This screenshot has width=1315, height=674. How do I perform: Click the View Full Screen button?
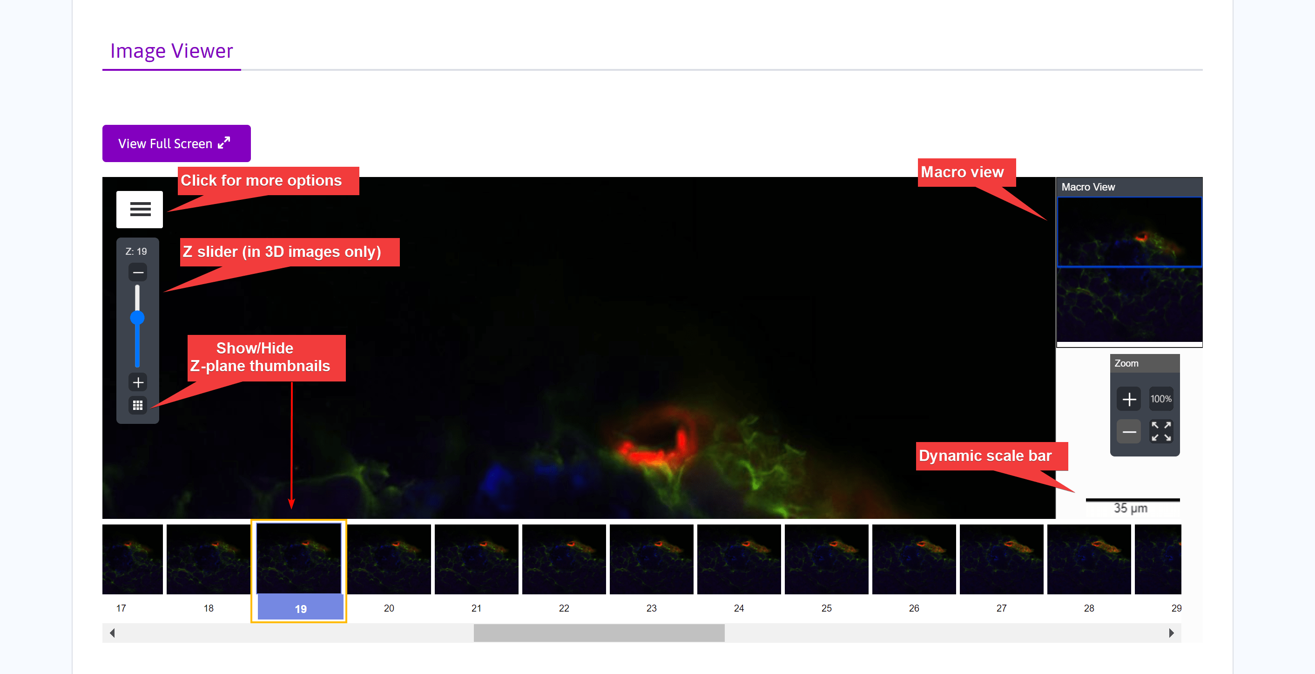[176, 143]
